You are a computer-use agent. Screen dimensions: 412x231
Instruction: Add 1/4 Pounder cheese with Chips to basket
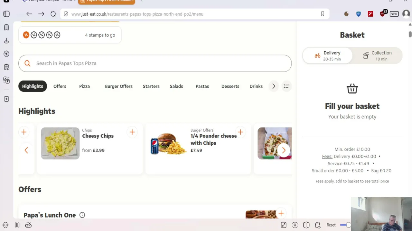(x=240, y=132)
